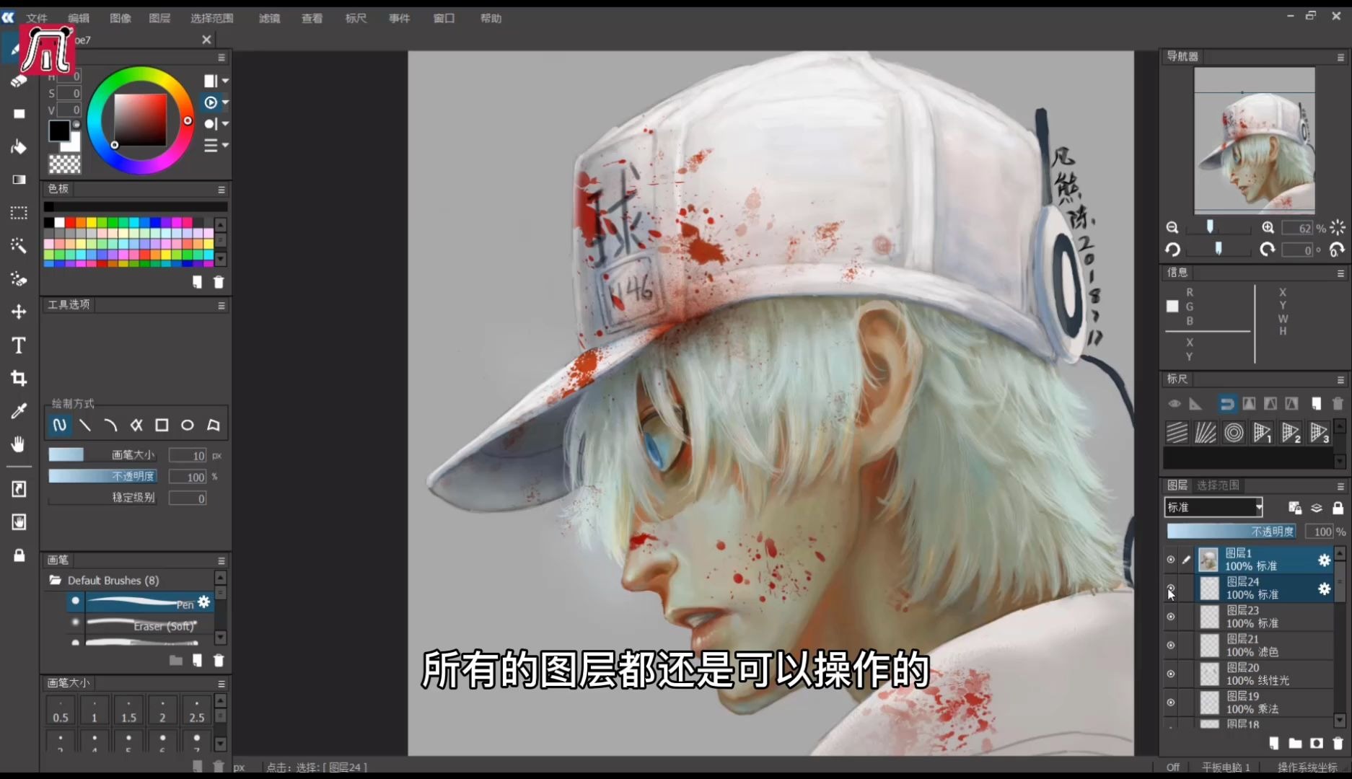Select the Eraser tool in left toolbar
The width and height of the screenshot is (1352, 779).
(19, 81)
